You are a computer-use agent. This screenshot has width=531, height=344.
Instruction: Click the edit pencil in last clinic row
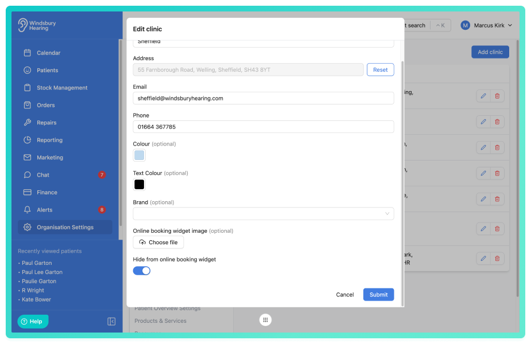coord(483,259)
